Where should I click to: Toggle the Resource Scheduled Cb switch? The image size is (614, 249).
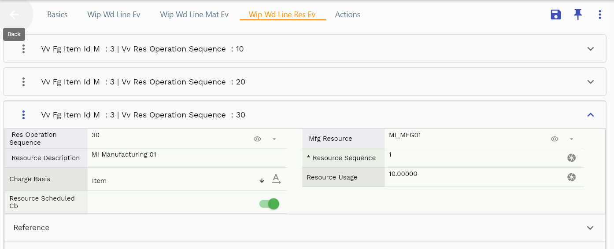[x=269, y=204]
